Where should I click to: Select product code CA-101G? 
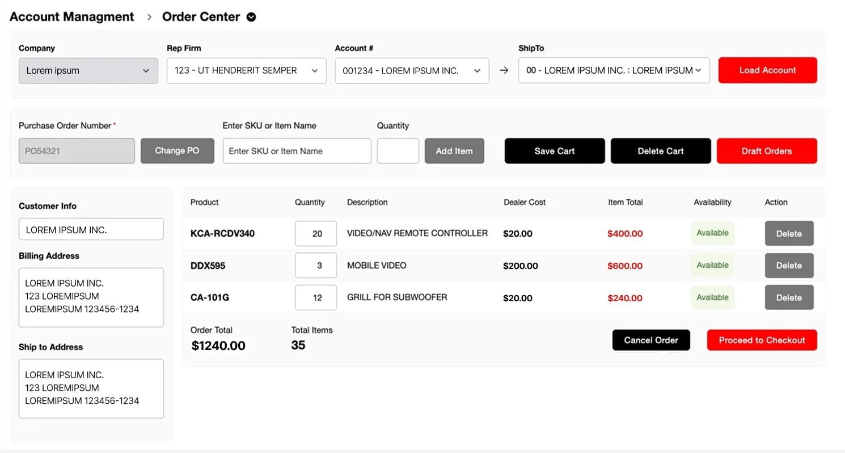click(210, 298)
